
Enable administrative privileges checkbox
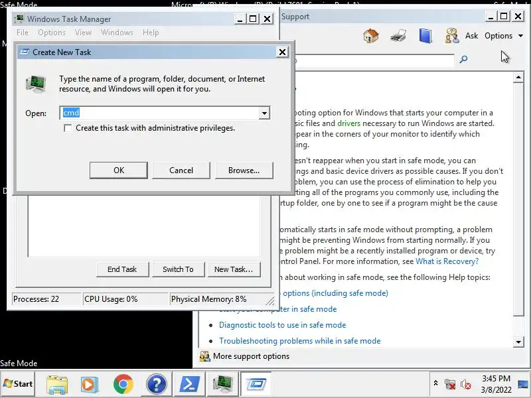coord(68,128)
